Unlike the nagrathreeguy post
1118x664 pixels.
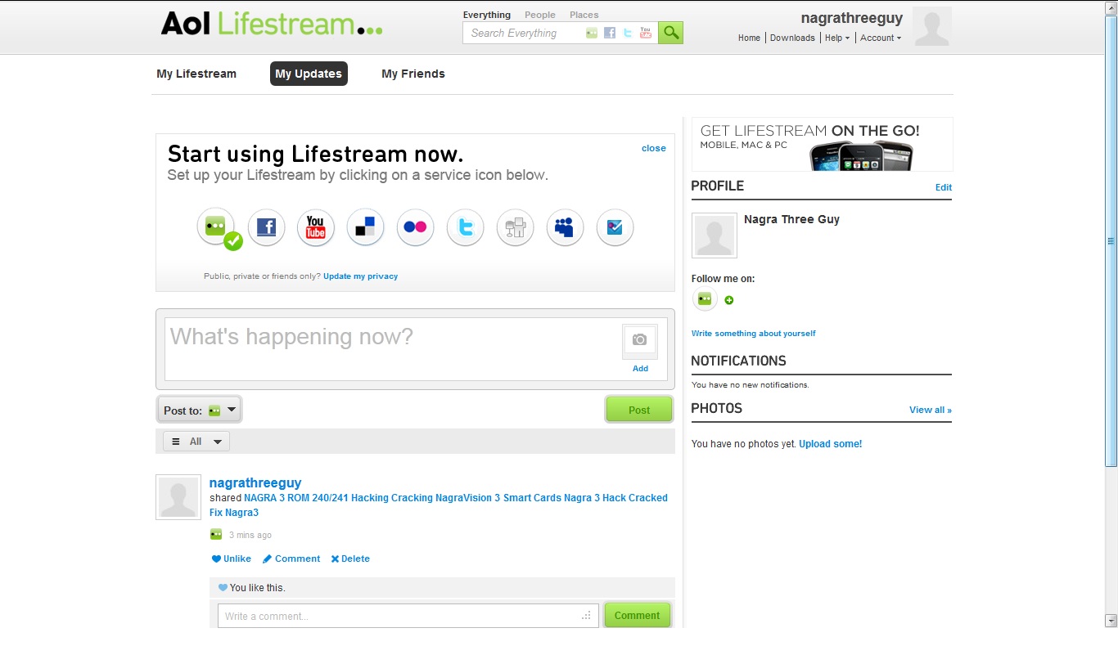click(x=232, y=559)
